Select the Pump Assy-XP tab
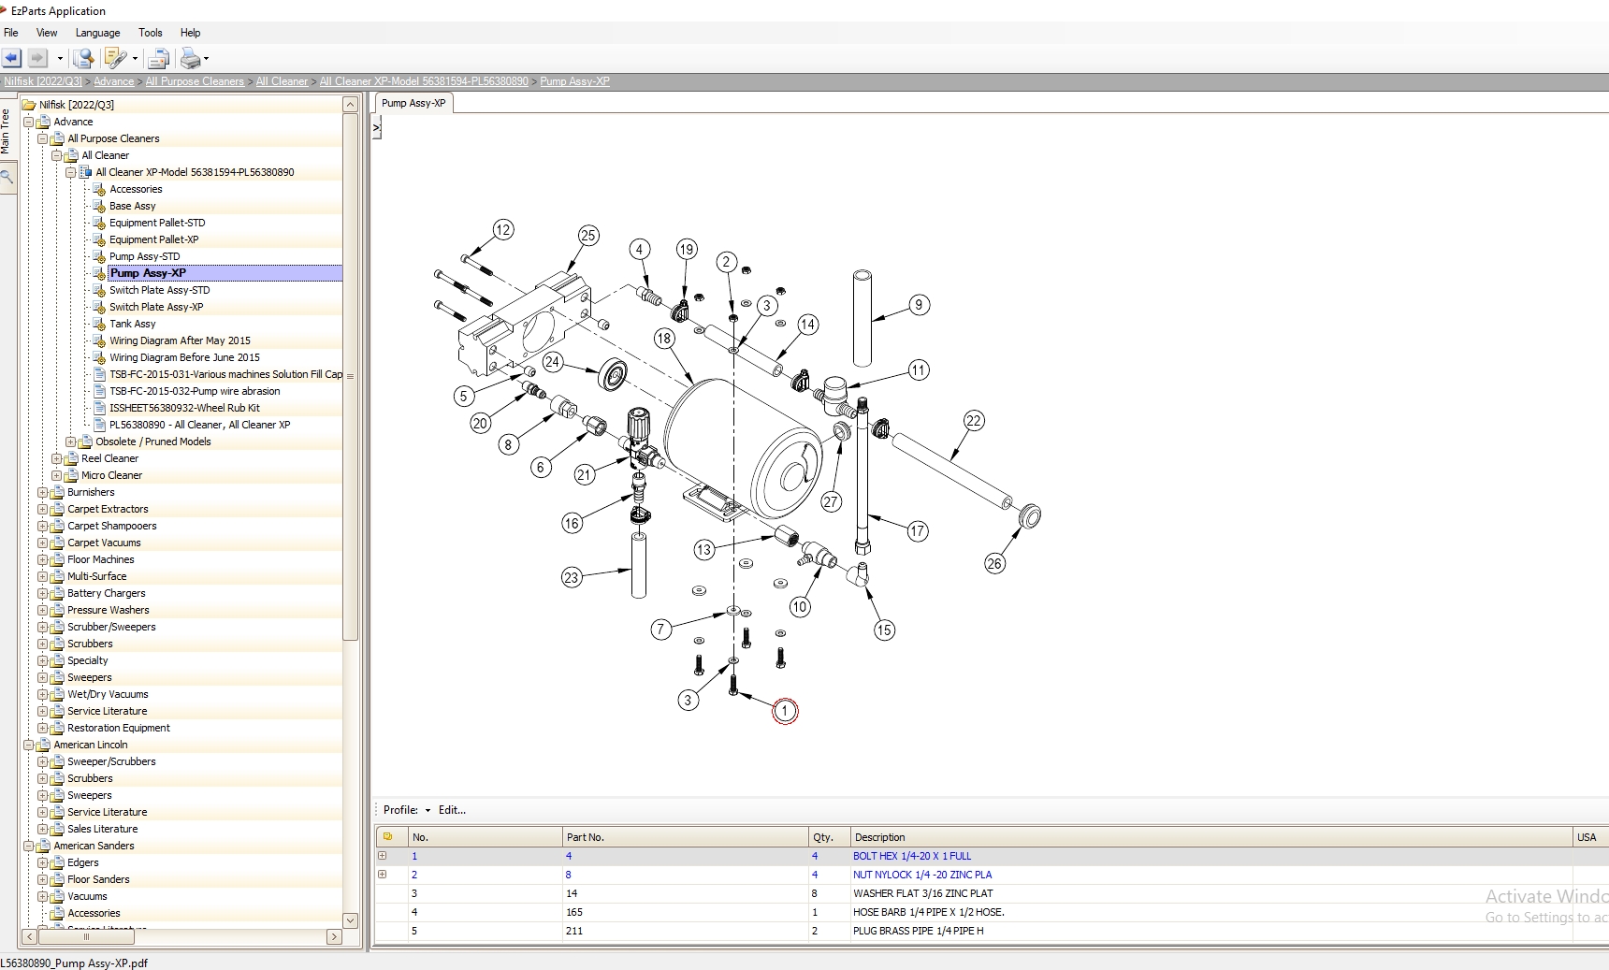 412,103
